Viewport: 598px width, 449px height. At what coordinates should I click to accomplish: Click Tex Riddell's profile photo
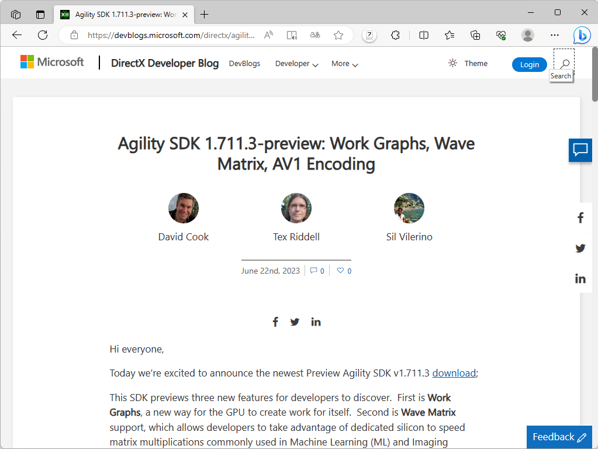tap(296, 208)
